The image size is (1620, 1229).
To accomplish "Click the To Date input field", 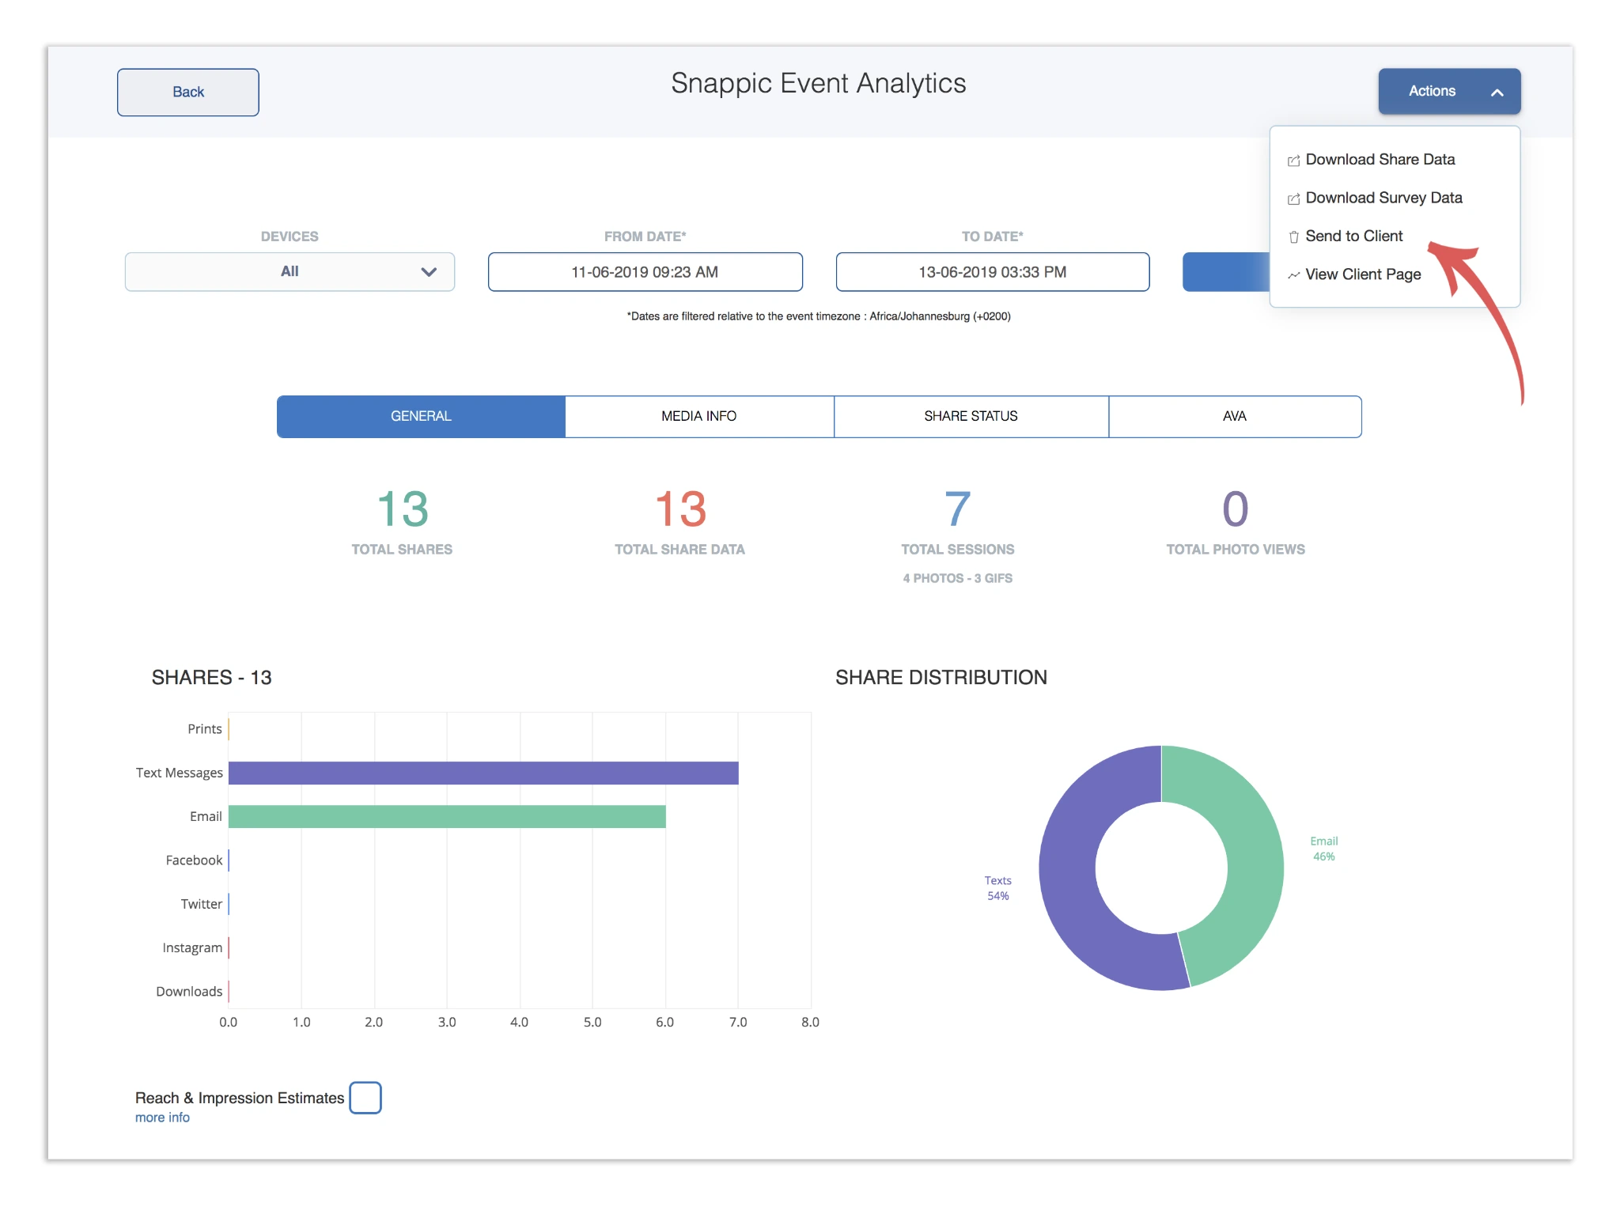I will click(x=992, y=272).
